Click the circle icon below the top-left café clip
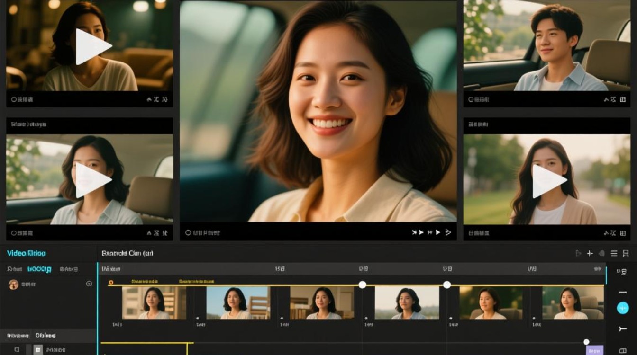Image resolution: width=637 pixels, height=355 pixels. click(14, 99)
